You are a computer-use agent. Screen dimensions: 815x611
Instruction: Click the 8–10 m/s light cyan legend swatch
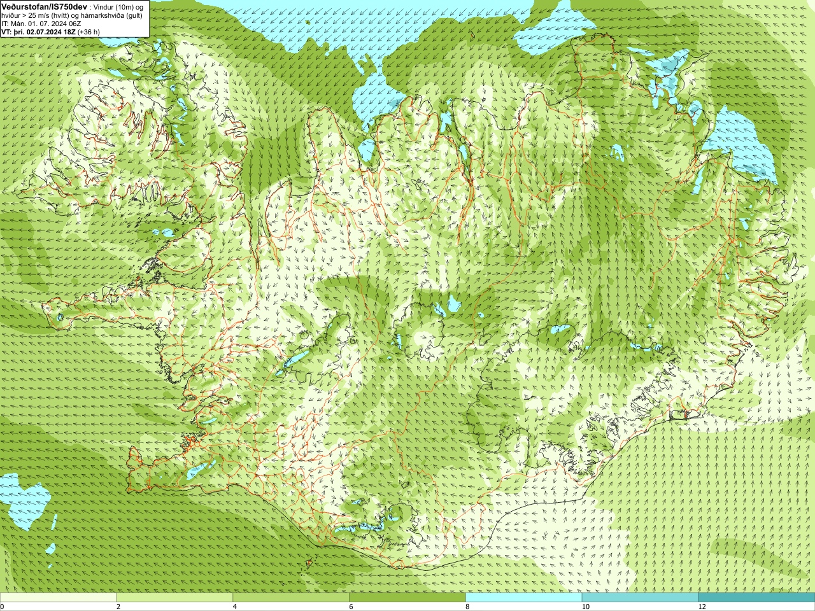[524, 598]
